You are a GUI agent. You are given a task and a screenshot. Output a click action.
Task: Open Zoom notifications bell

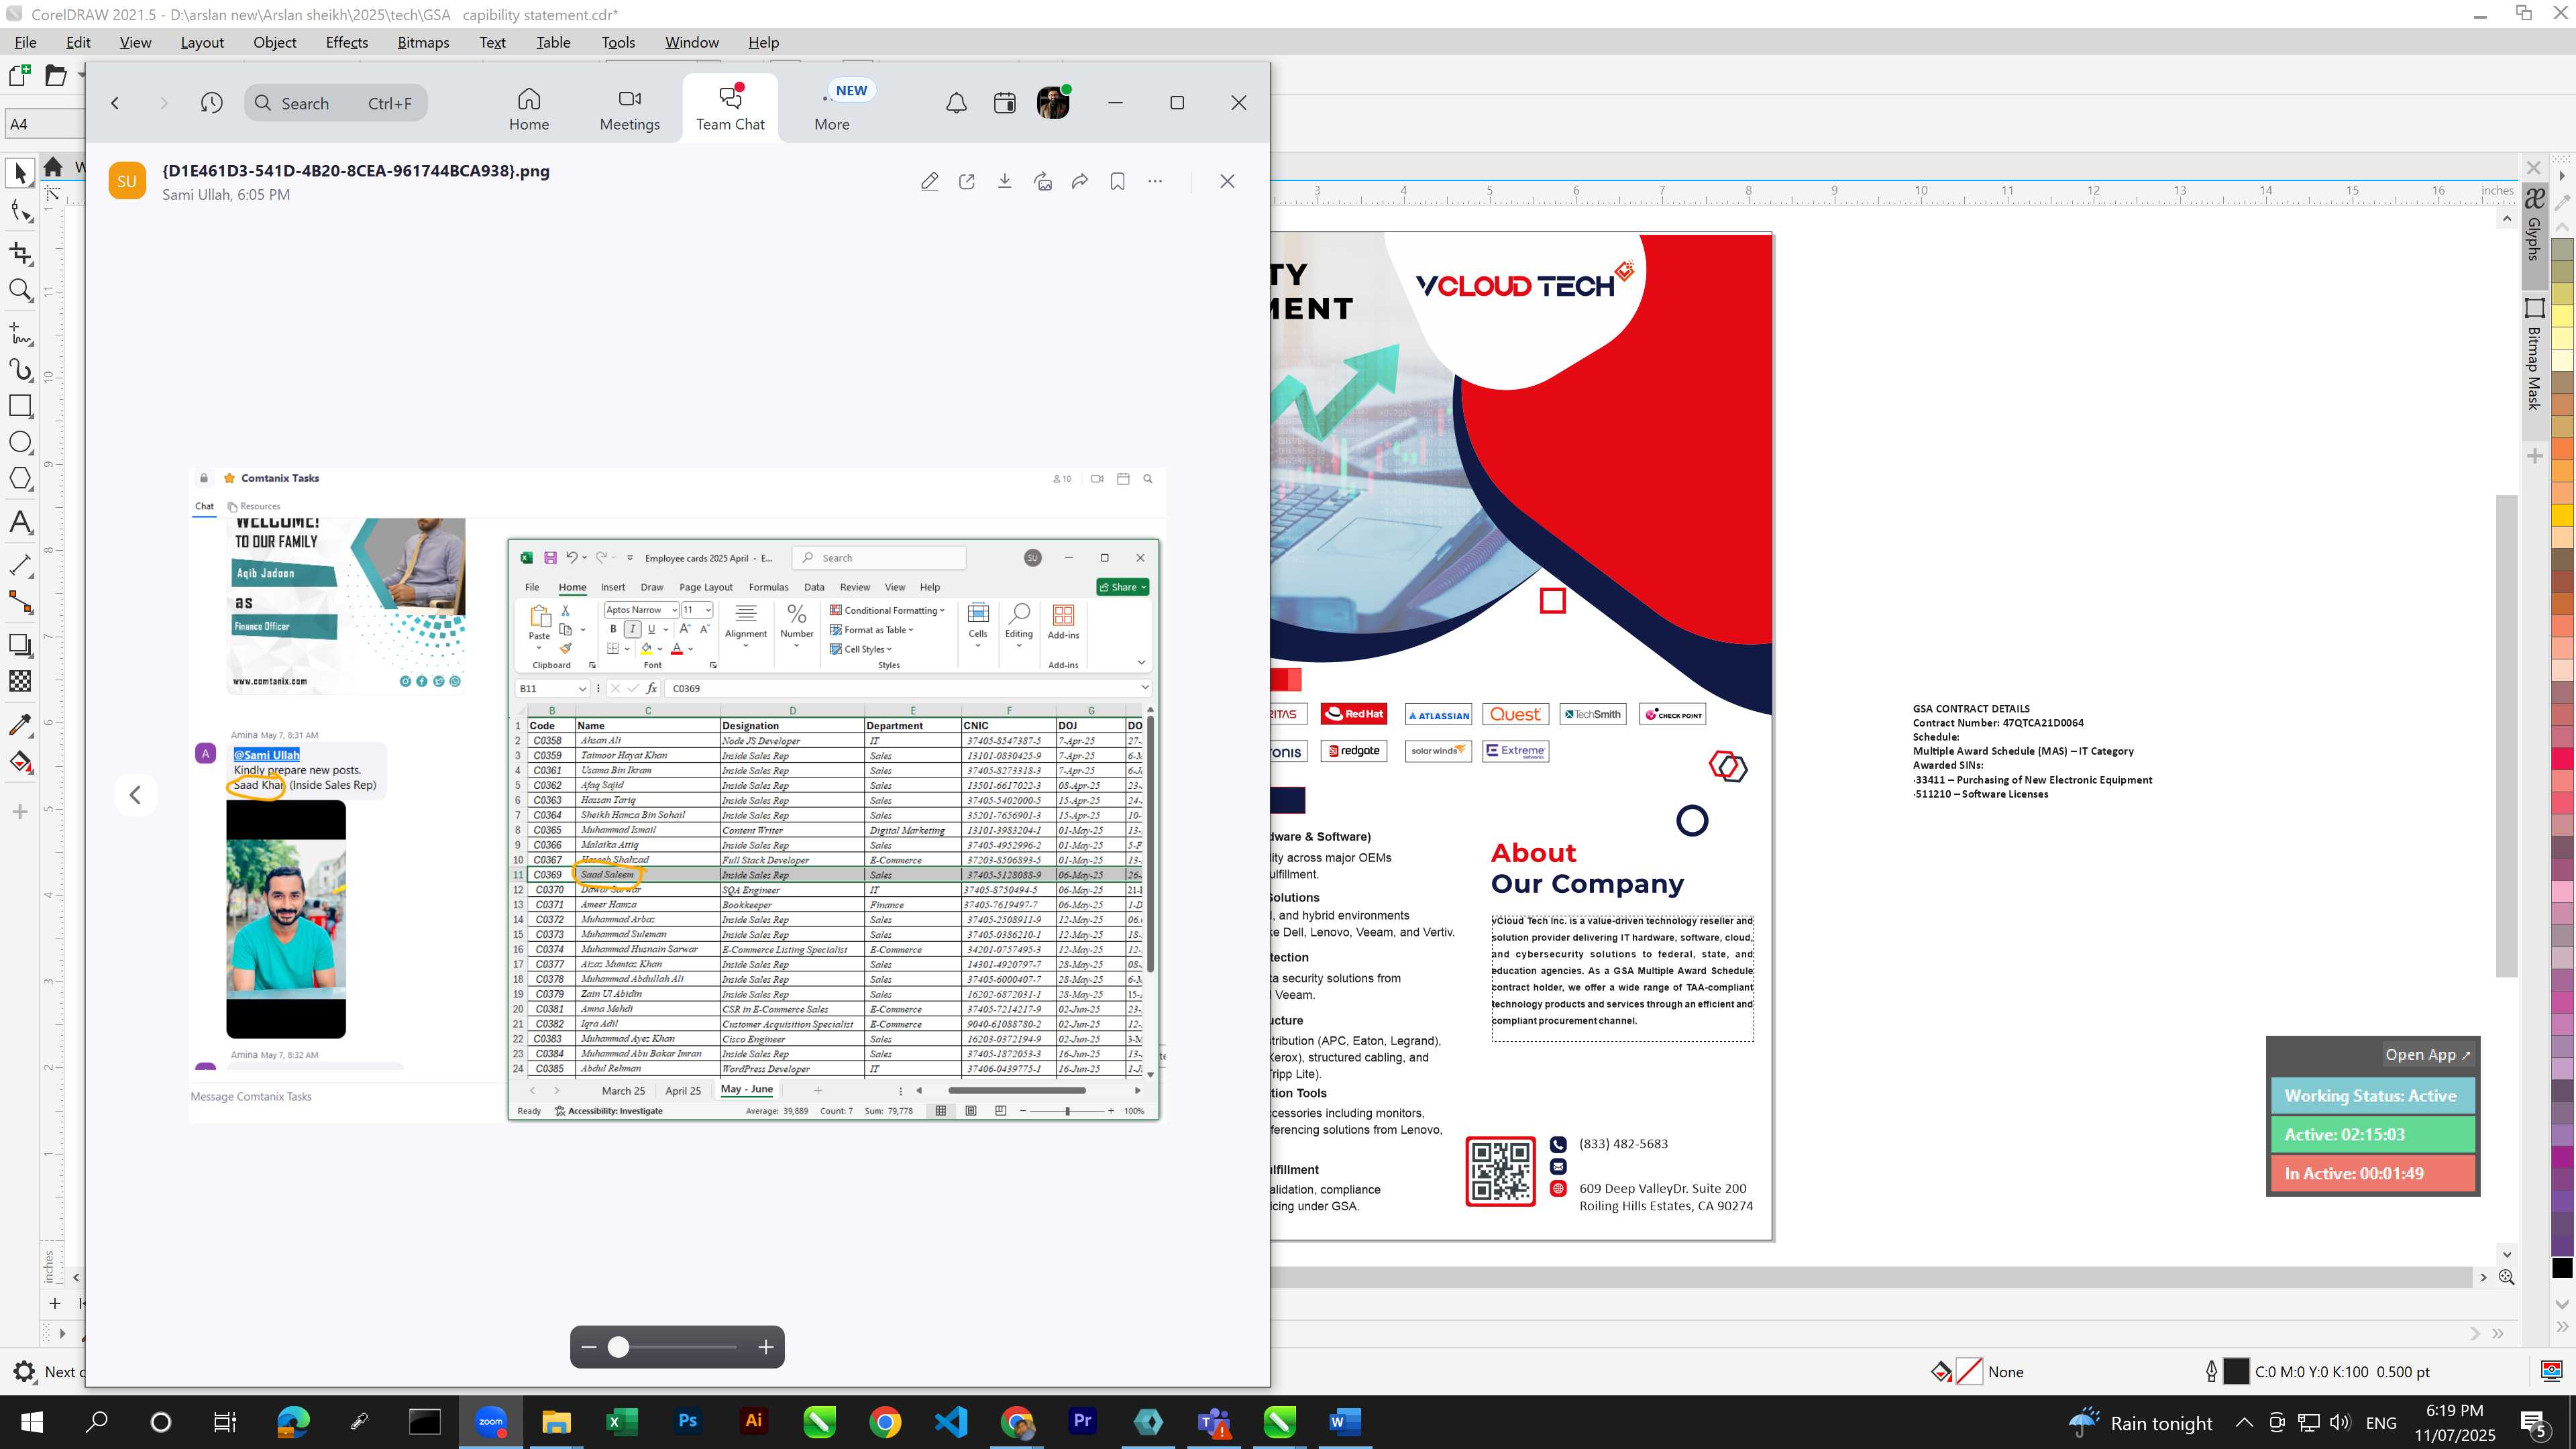point(956,103)
